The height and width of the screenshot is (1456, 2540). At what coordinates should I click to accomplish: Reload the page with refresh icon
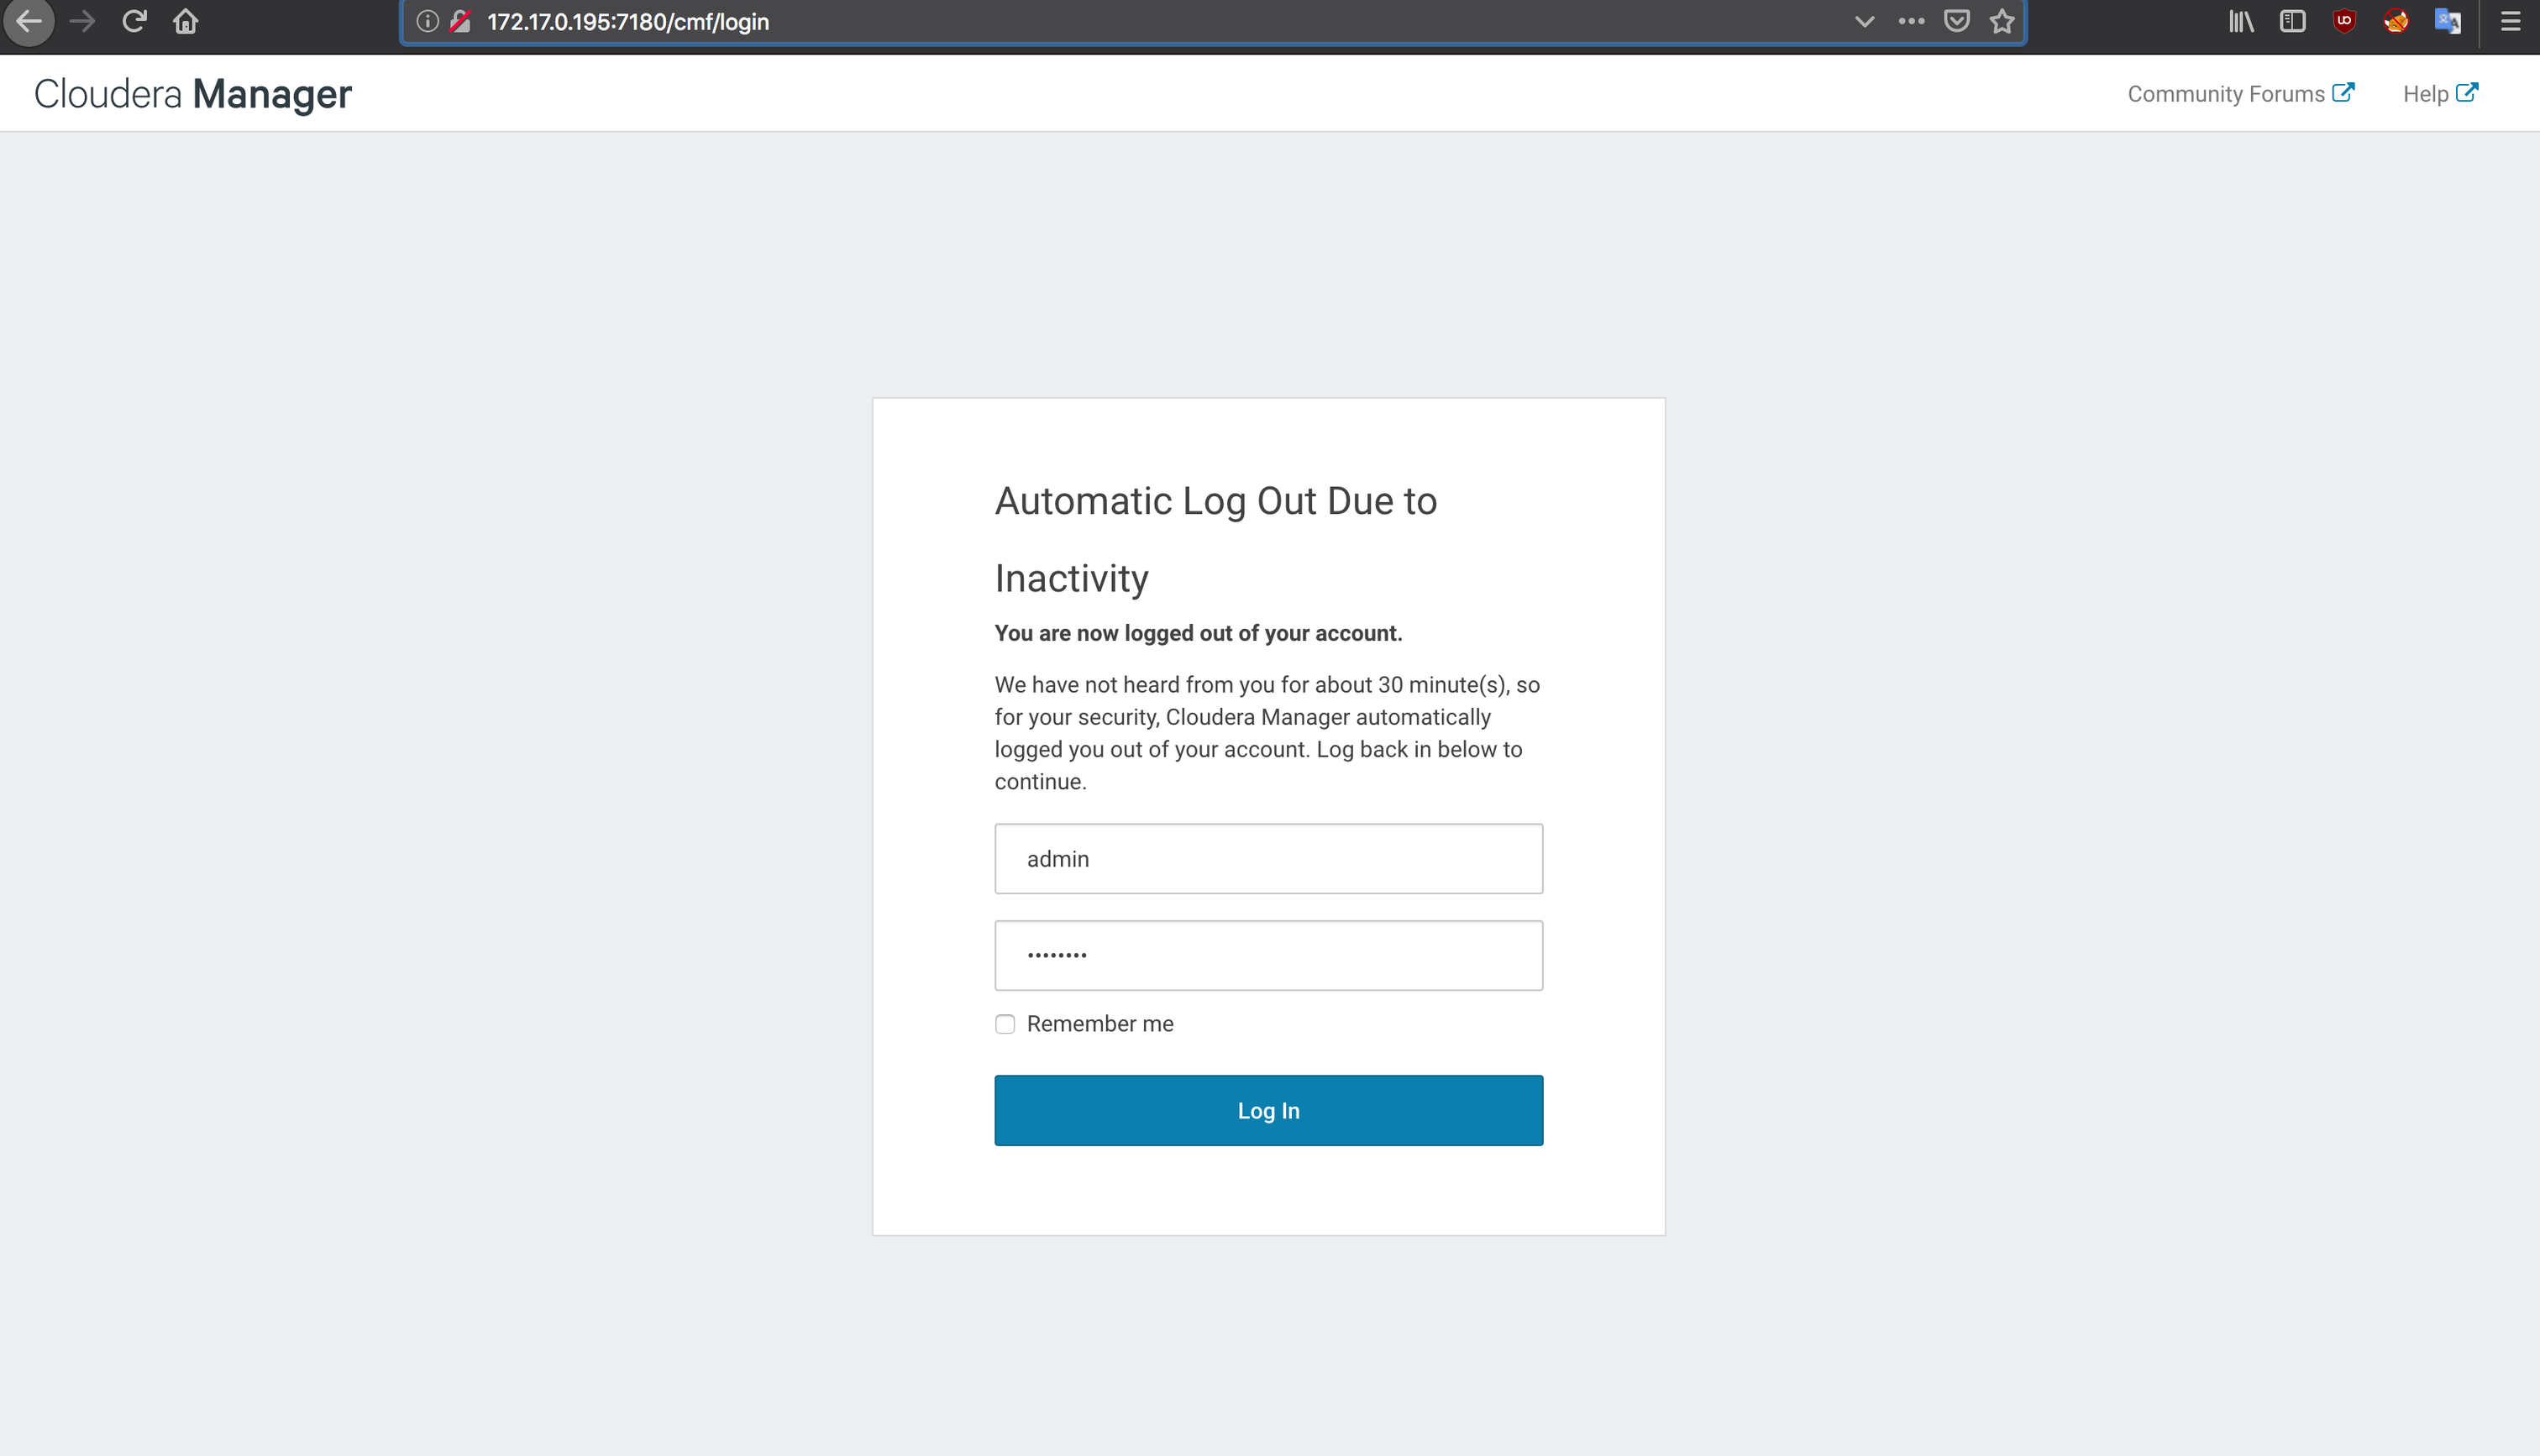click(x=134, y=21)
